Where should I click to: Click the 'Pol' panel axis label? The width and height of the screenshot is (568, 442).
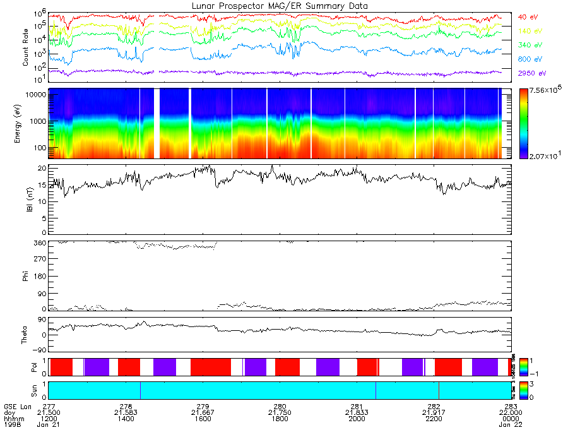(x=34, y=367)
